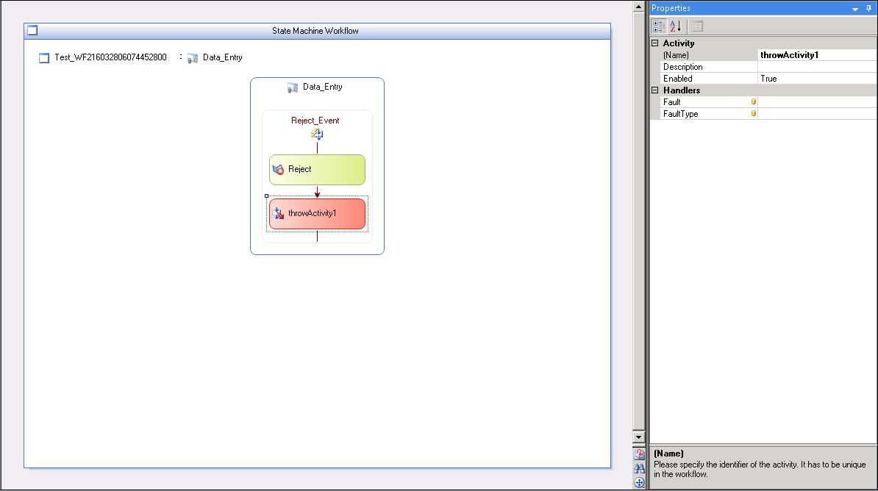Navigate to Data_Entry breadcrumb link
The height and width of the screenshot is (491, 878).
(x=222, y=57)
